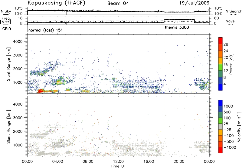Click raised frequency step after 18:00

coord(179,19)
